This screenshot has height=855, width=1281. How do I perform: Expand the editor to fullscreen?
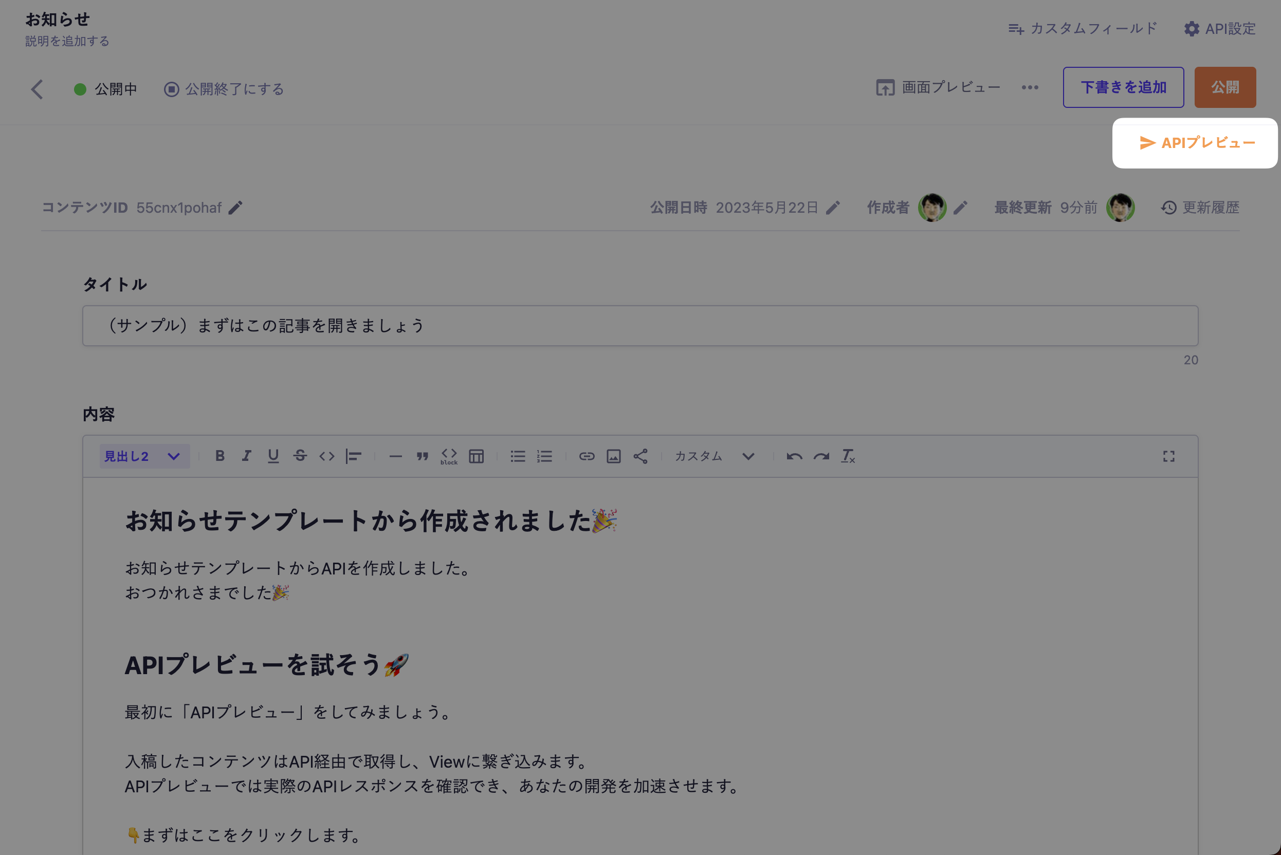[1168, 456]
